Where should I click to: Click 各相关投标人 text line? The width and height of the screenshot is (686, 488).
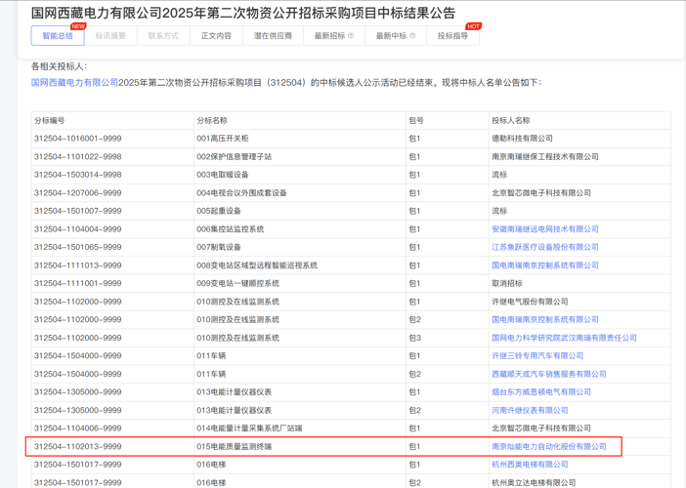(59, 66)
